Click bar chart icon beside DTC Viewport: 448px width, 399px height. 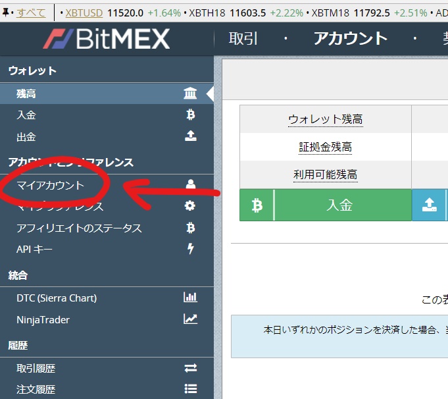(x=190, y=297)
